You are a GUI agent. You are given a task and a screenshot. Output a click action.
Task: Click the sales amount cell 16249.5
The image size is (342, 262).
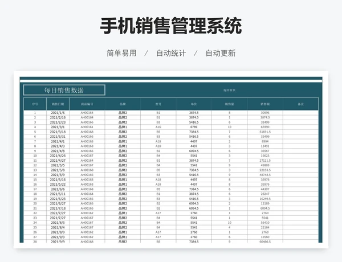265,199
